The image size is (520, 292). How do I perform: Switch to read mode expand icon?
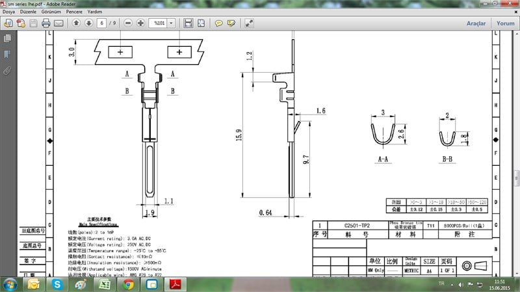(249, 23)
